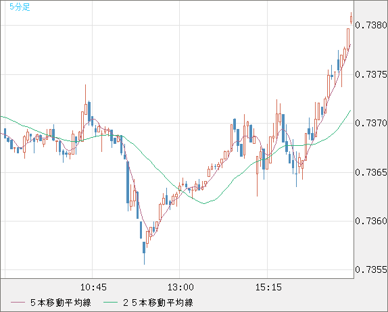
Task: Click the 25本移動平均線 legend label
Action: tap(158, 303)
